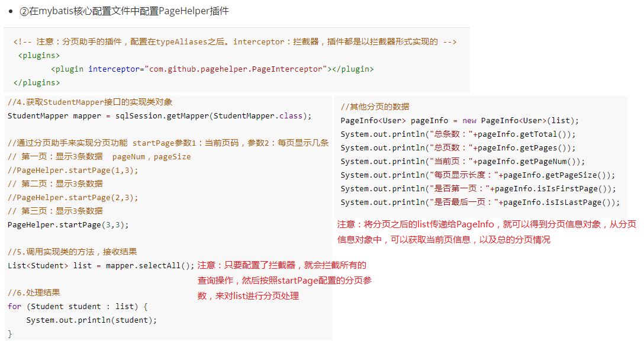Click the bullet heading about configuring PageHelper plugin
The height and width of the screenshot is (360, 644).
point(124,11)
